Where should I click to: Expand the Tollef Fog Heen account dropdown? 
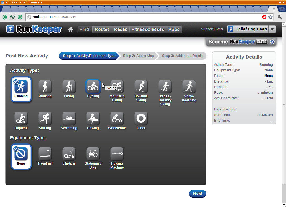[272, 29]
